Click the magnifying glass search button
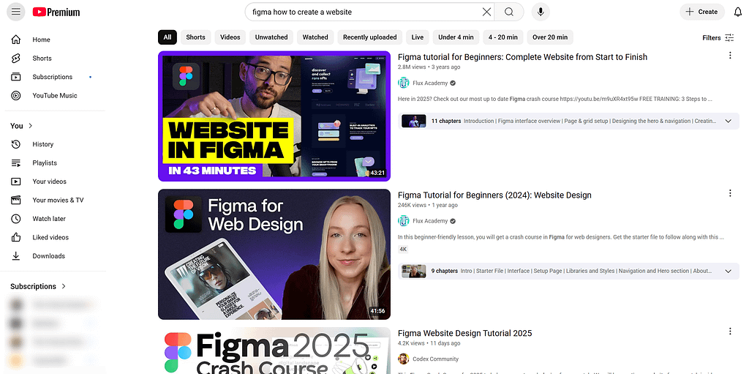Viewport: 749px width, 374px height. click(x=509, y=12)
